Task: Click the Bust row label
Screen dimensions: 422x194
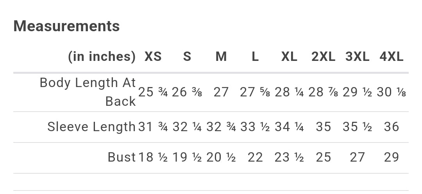Action: (122, 157)
